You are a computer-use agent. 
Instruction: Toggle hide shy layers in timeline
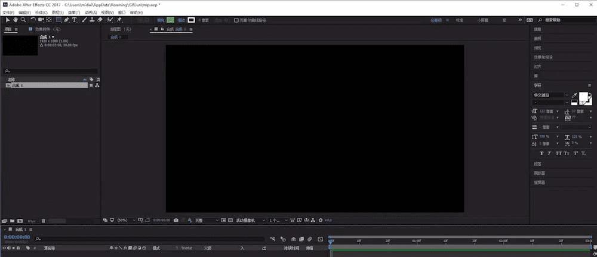[x=294, y=239]
